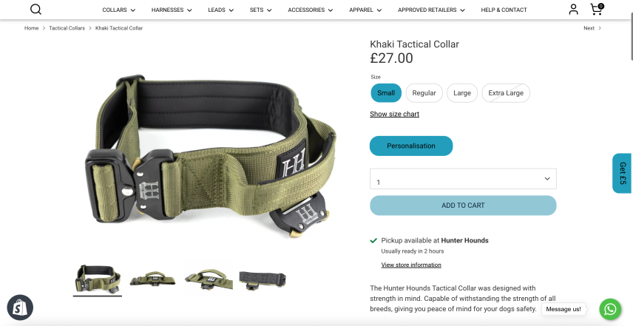633x326 pixels.
Task: View the dark collar thumbnail image
Action: (x=263, y=280)
